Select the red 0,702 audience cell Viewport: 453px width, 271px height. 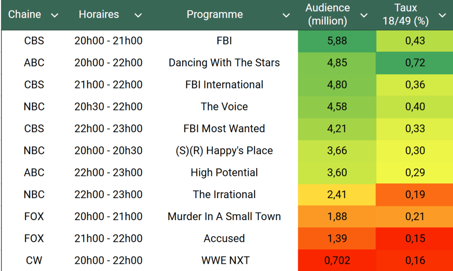click(337, 260)
